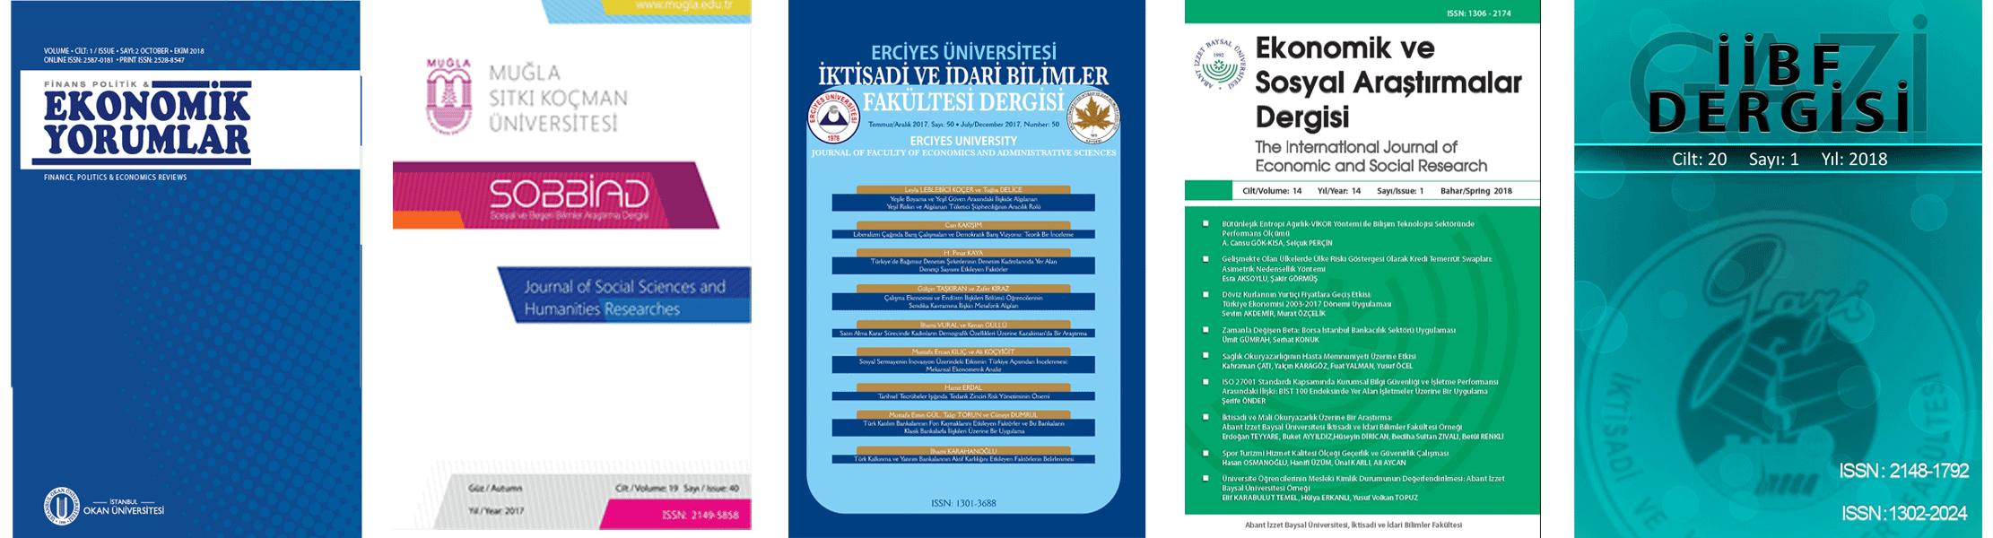
Task: Click the SOBBİAD banner
Action: coord(556,195)
